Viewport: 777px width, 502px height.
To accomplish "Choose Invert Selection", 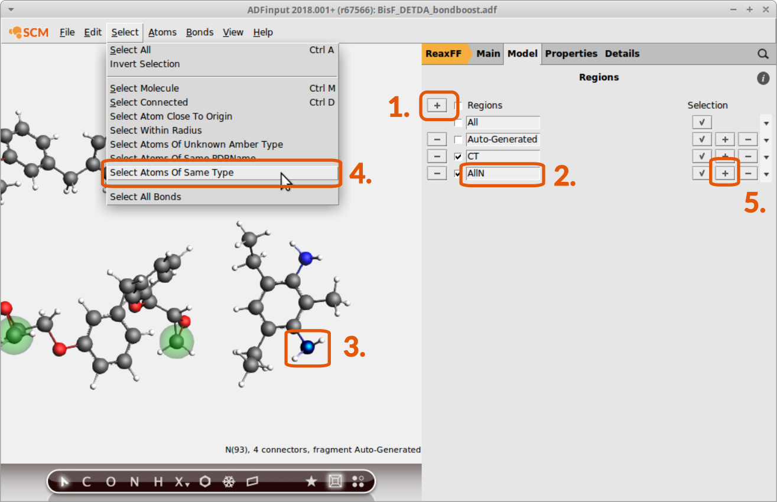I will click(222, 64).
